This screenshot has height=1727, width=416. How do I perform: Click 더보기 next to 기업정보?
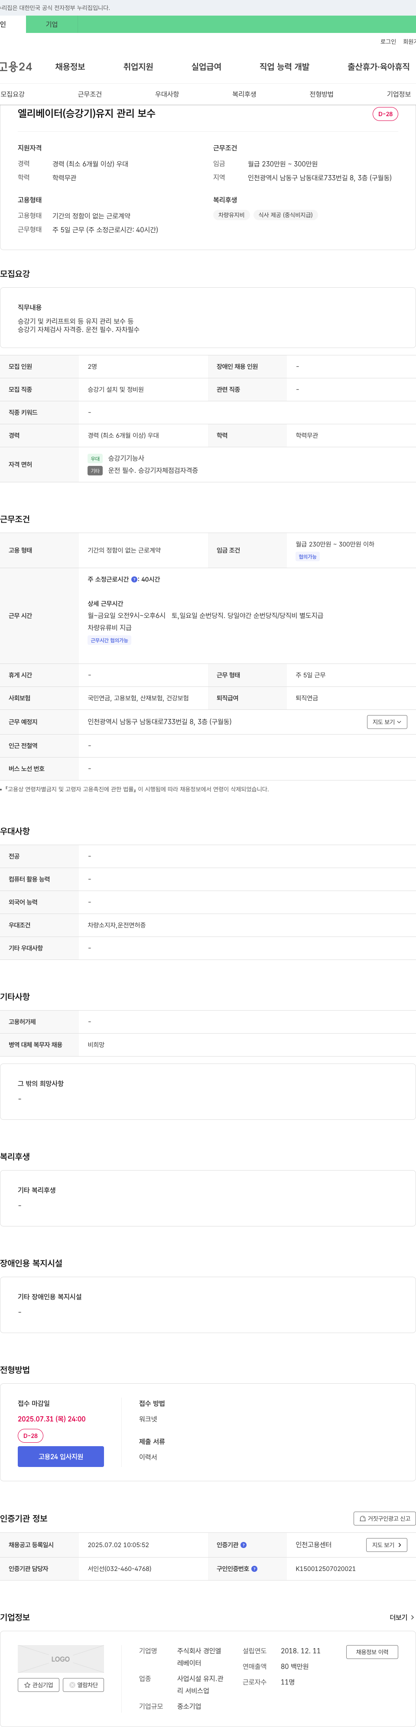(x=402, y=1618)
